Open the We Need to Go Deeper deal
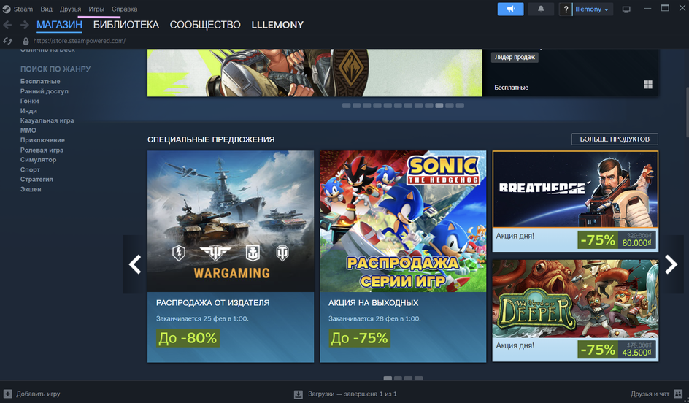Screen dimensions: 689x403 575,310
